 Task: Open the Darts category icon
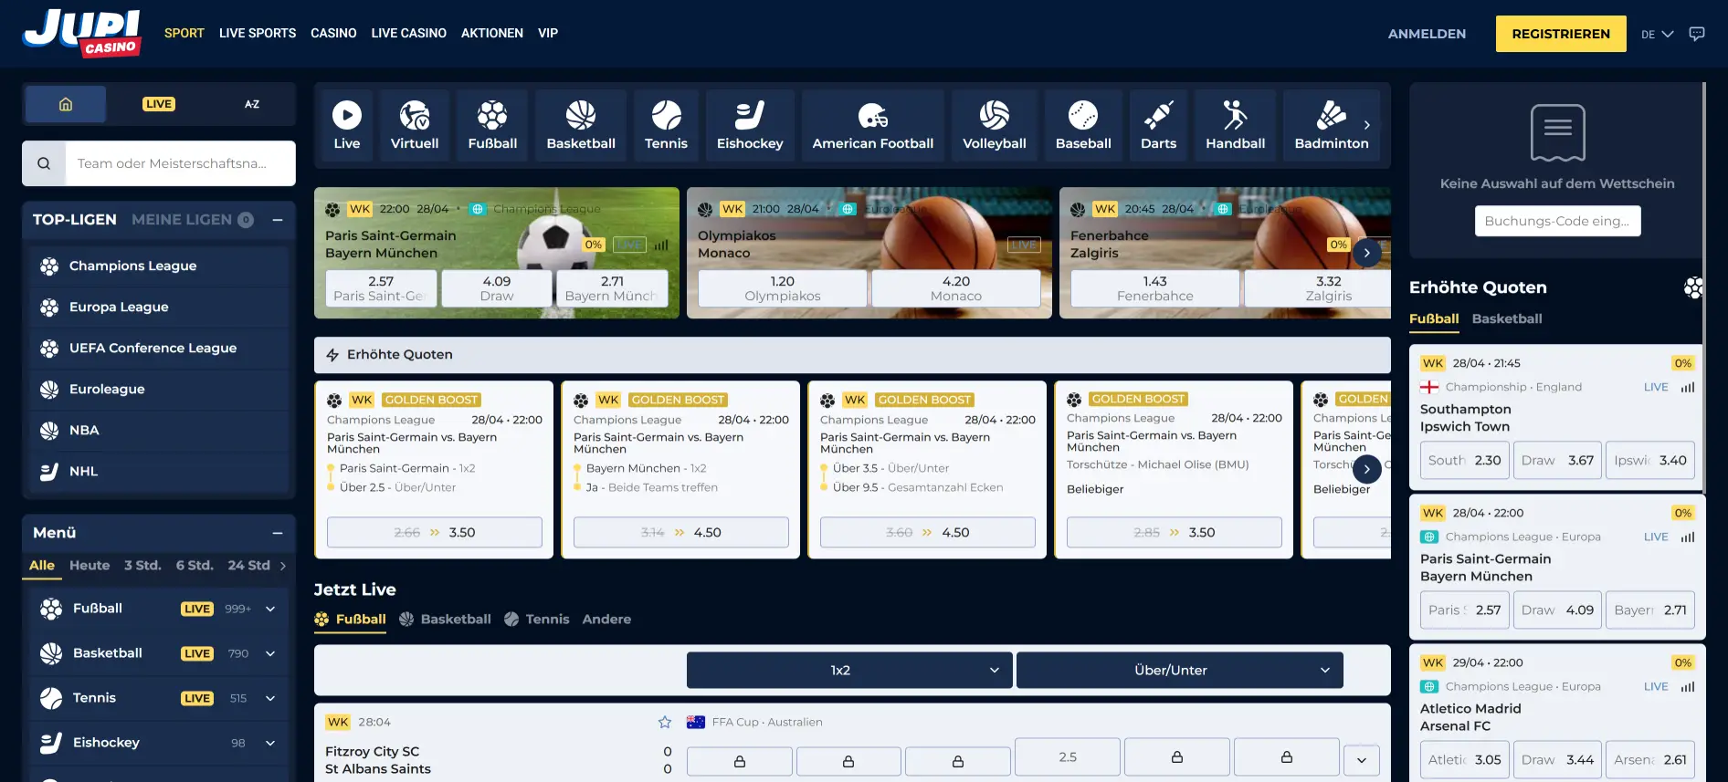(x=1158, y=125)
